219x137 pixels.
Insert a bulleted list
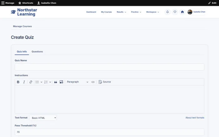click(37, 82)
